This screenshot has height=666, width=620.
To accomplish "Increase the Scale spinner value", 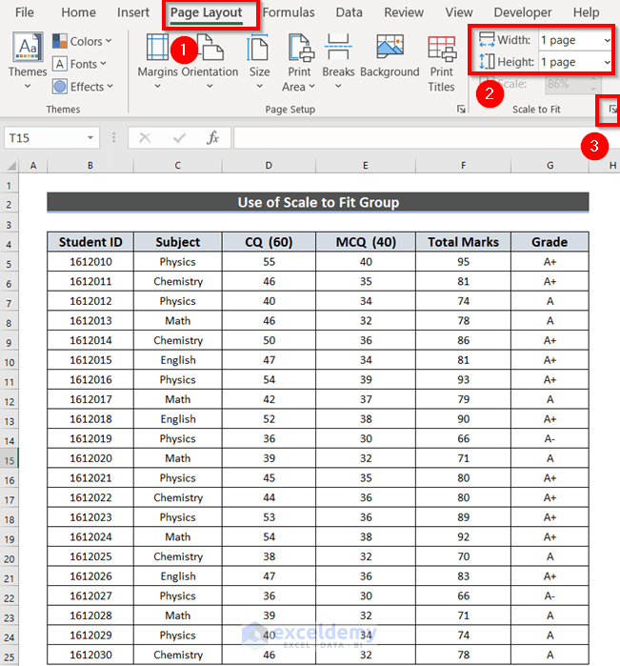I will click(x=593, y=79).
